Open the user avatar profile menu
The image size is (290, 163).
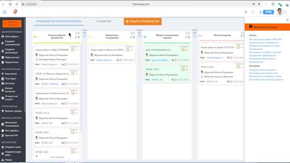tap(280, 12)
